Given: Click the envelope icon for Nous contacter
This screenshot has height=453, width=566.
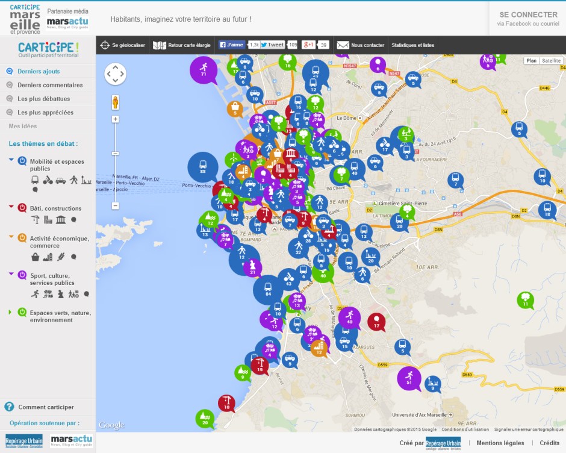Looking at the screenshot, I should tap(343, 45).
